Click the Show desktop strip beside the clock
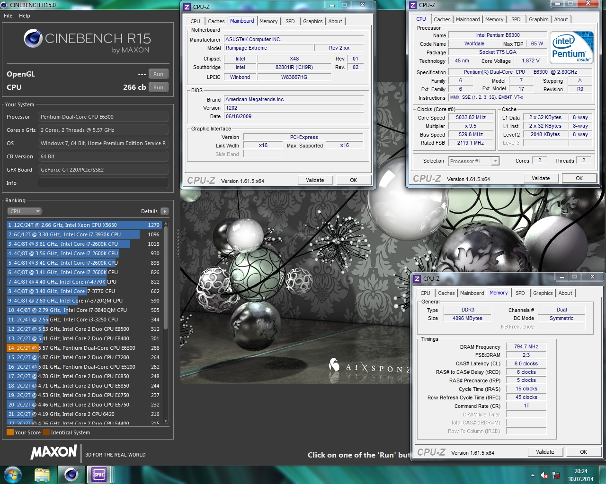 point(602,475)
